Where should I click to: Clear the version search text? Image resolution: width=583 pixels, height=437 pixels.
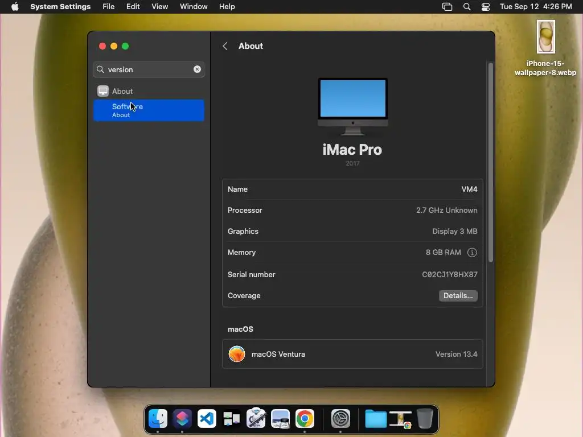[197, 69]
